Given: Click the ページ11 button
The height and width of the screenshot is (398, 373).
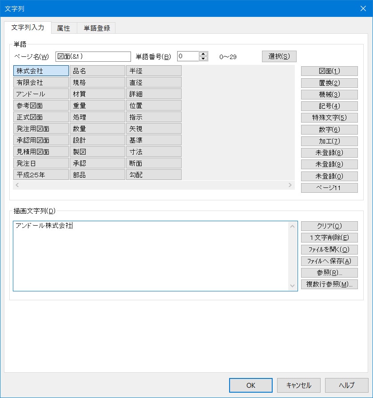Looking at the screenshot, I should (329, 188).
